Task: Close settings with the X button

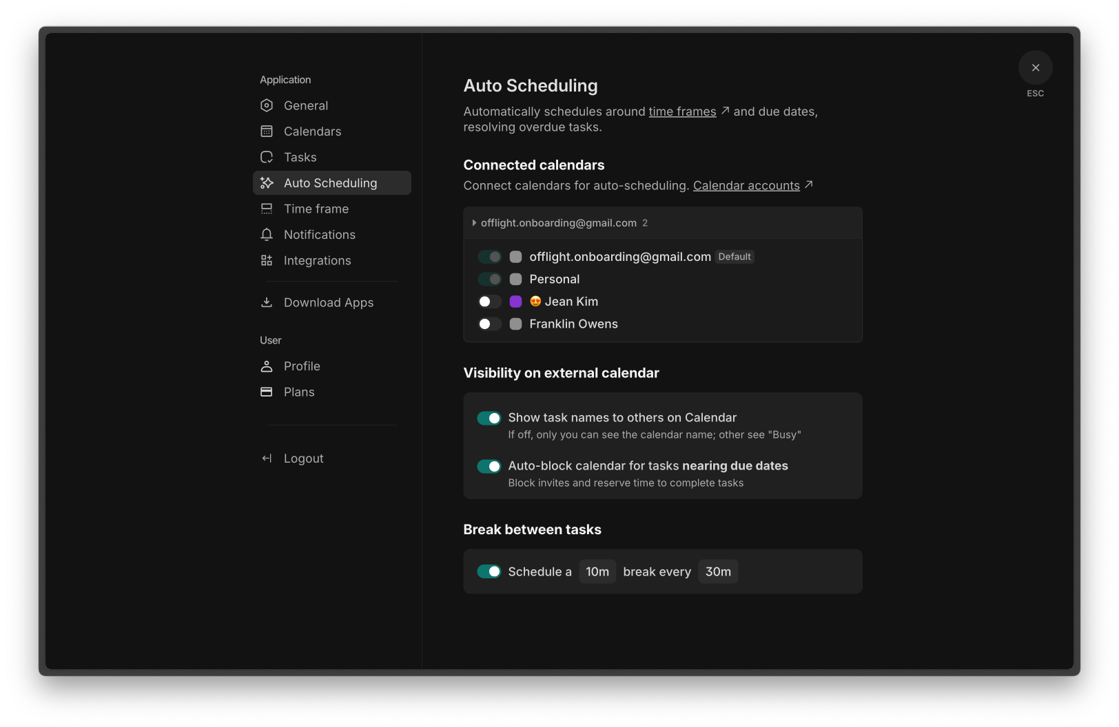Action: tap(1036, 67)
